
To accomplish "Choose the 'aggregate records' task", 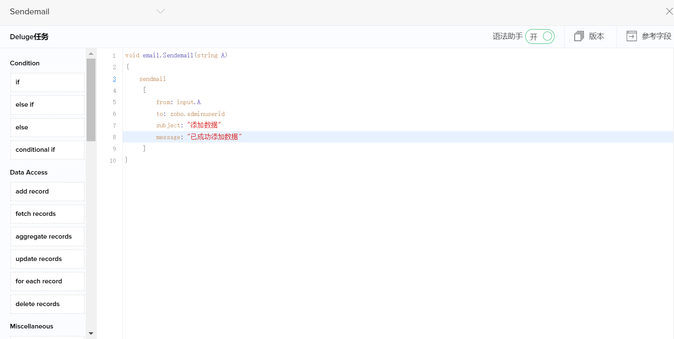I will pos(47,237).
